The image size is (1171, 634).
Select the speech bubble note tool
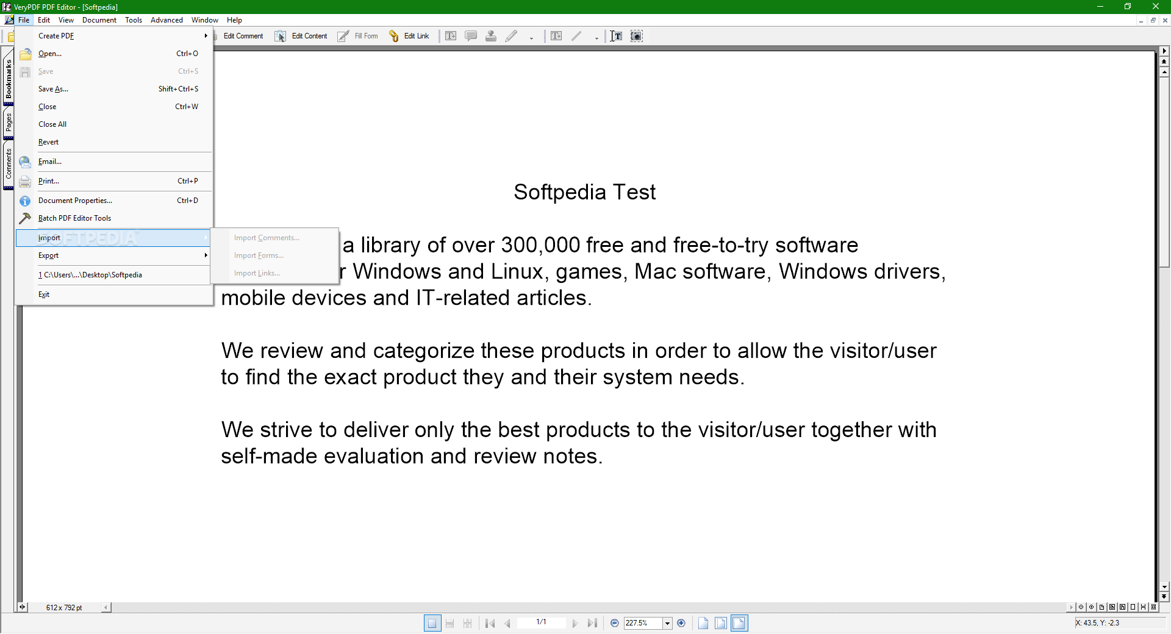tap(471, 36)
